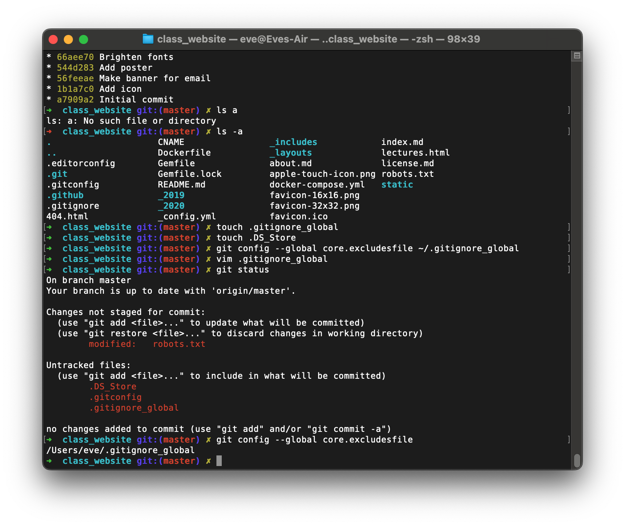Viewport: 625px width, 526px height.
Task: Click the folder proxy icon in title bar
Action: pyautogui.click(x=147, y=39)
